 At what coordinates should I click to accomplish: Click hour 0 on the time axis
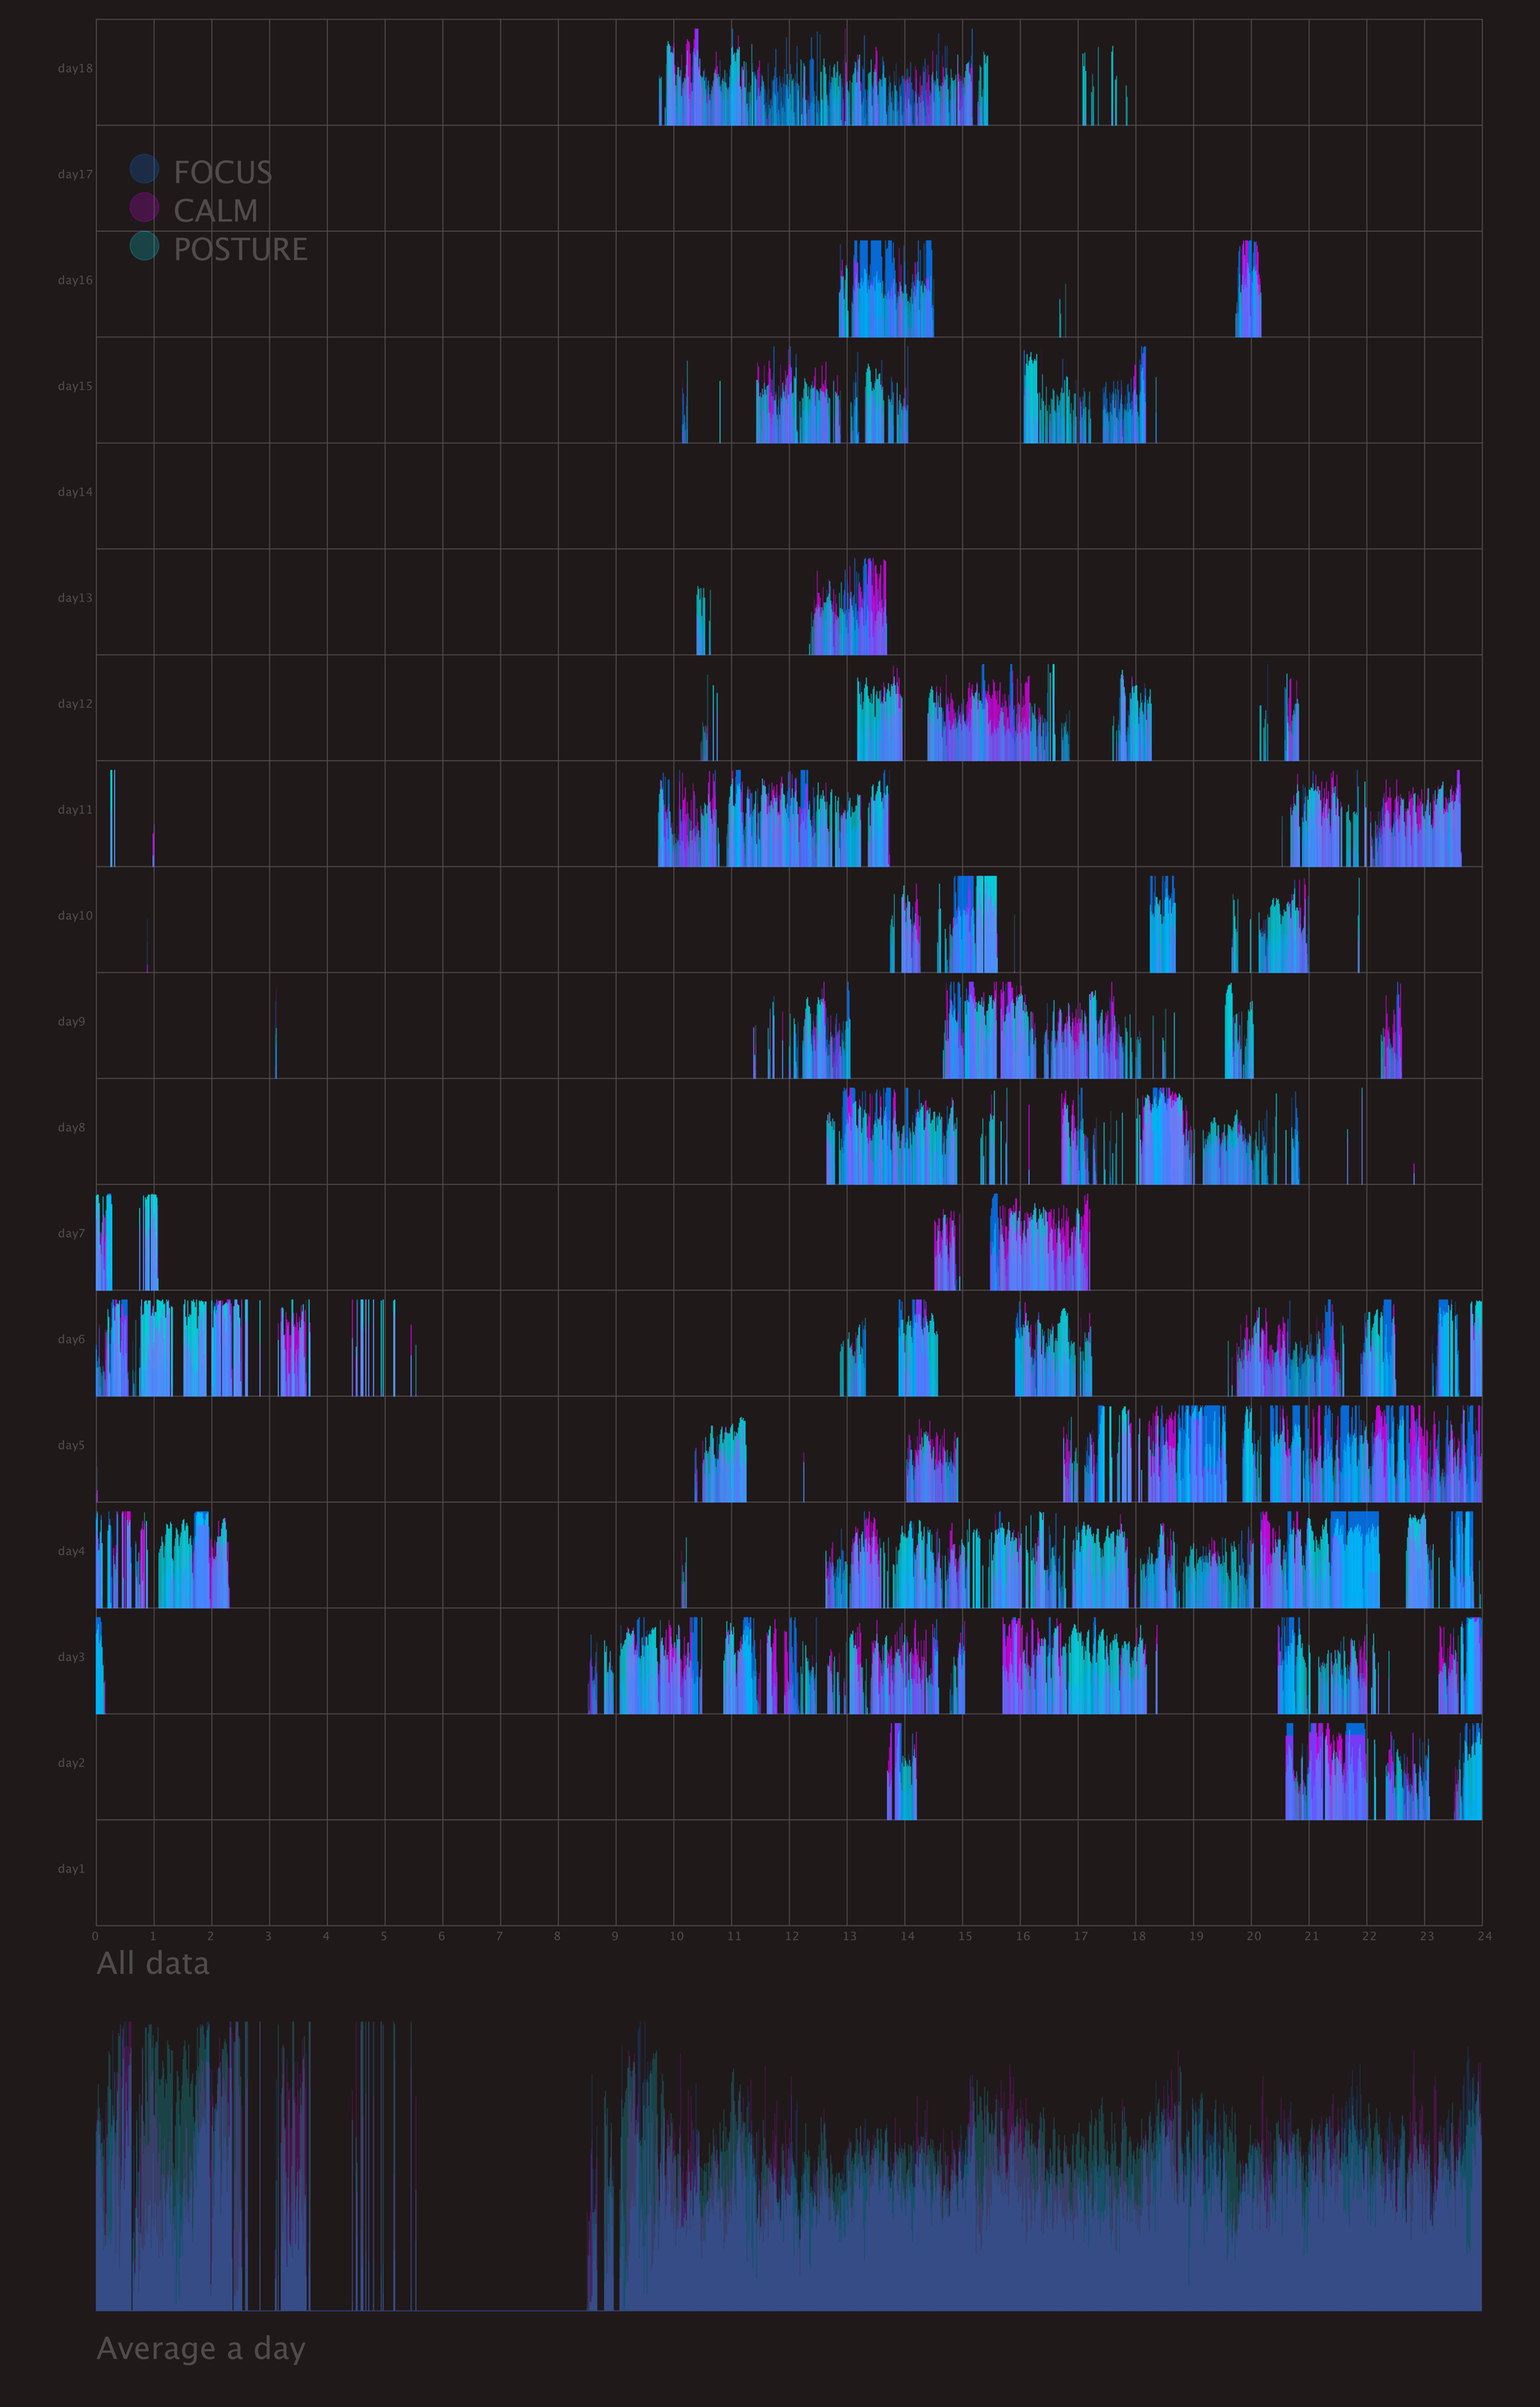click(95, 1936)
